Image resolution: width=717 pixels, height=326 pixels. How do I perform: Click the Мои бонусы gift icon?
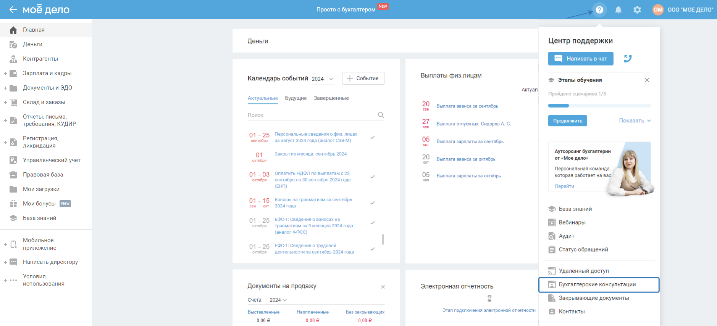[13, 204]
